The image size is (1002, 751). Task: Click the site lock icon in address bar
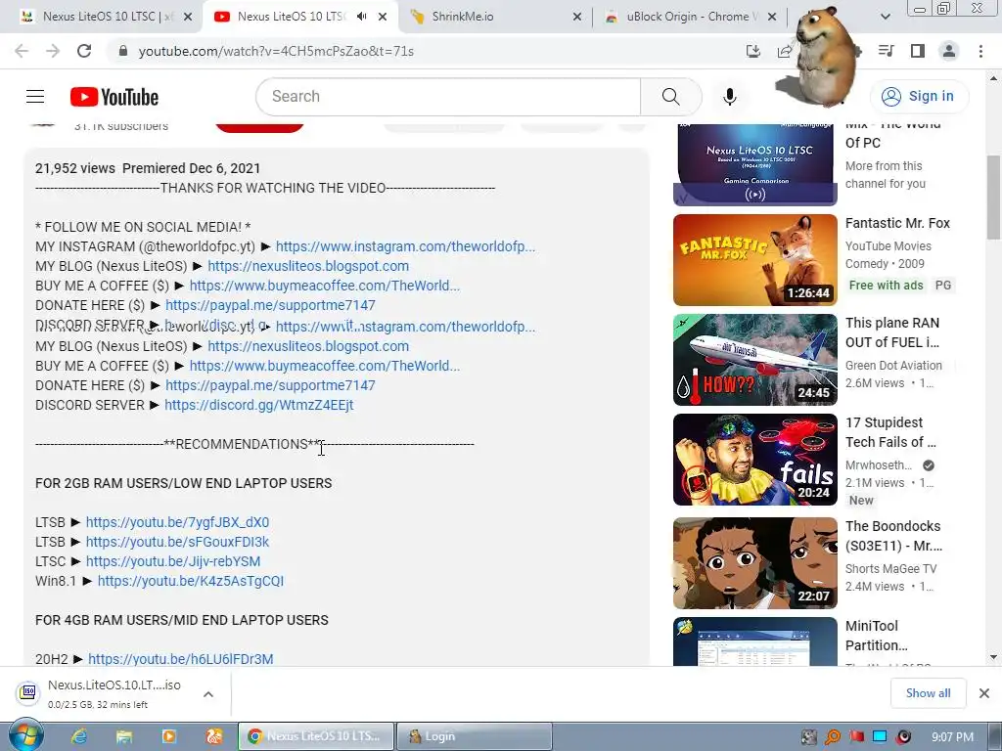[123, 51]
